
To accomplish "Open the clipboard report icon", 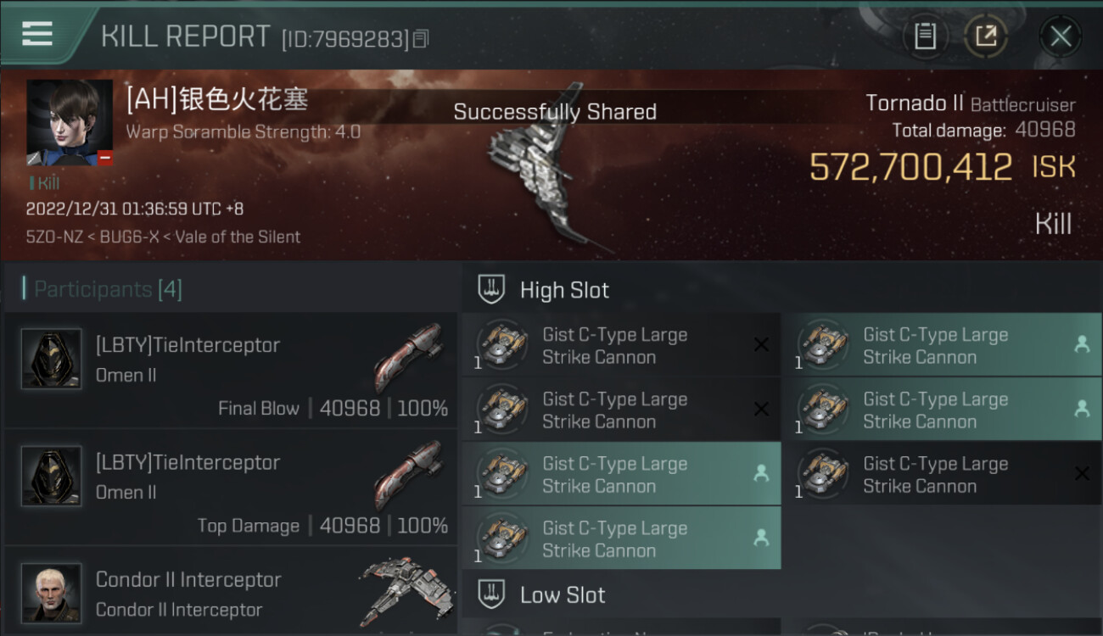I will click(x=925, y=36).
